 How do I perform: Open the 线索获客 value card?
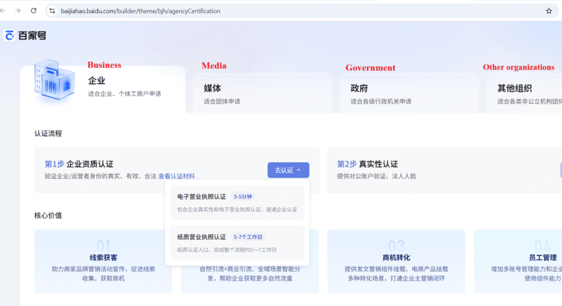(x=103, y=262)
